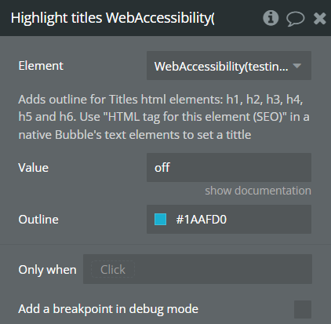Open the info icon in the header
Screen dimensions: 331x324
[x=271, y=18]
